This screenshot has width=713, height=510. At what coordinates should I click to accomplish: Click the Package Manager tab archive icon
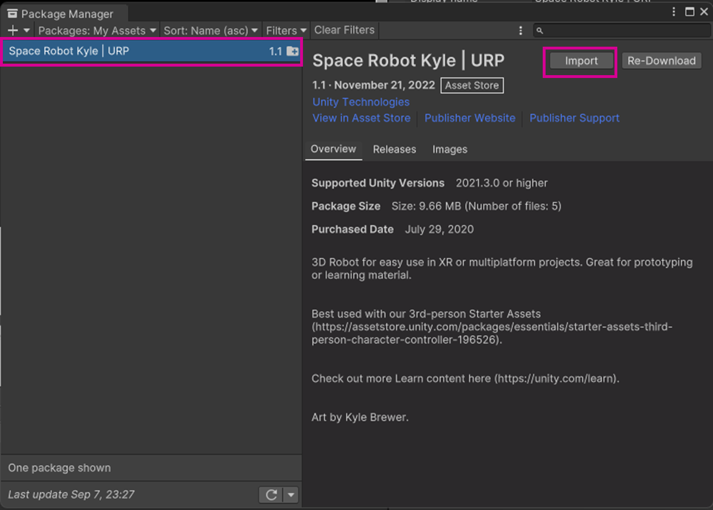[13, 14]
